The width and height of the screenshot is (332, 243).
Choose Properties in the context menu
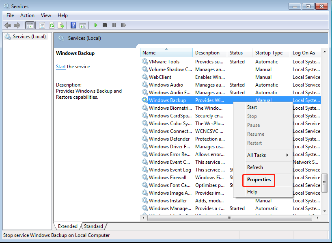[259, 180]
